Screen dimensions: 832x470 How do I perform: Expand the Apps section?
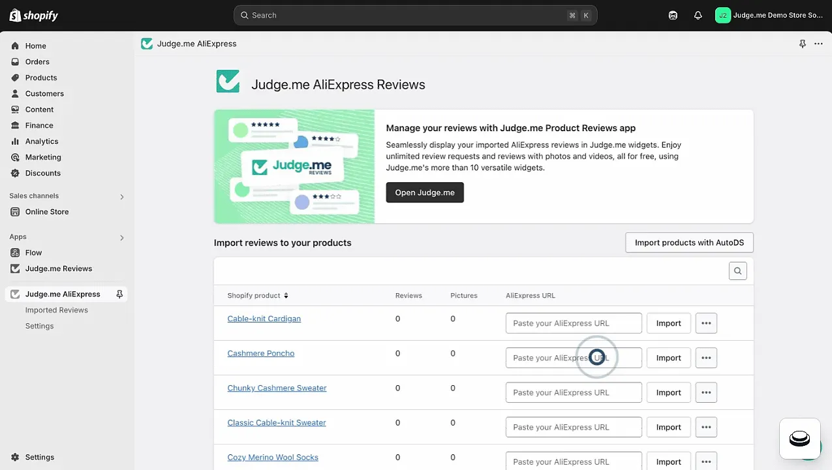click(x=121, y=238)
